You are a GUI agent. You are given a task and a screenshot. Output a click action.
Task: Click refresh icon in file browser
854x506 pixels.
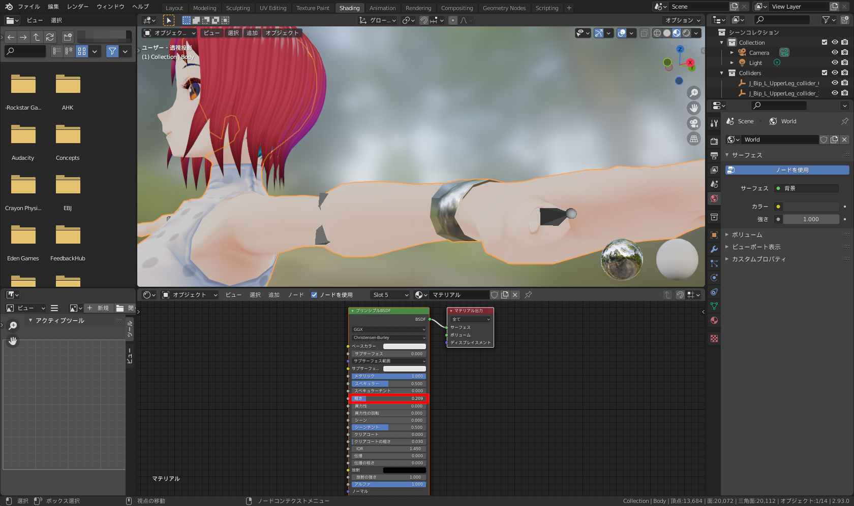pyautogui.click(x=50, y=37)
